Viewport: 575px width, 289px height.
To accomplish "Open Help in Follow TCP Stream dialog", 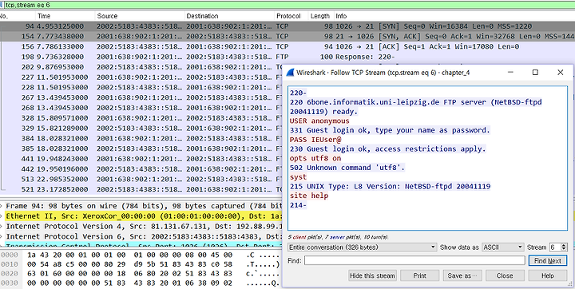I will tap(548, 275).
